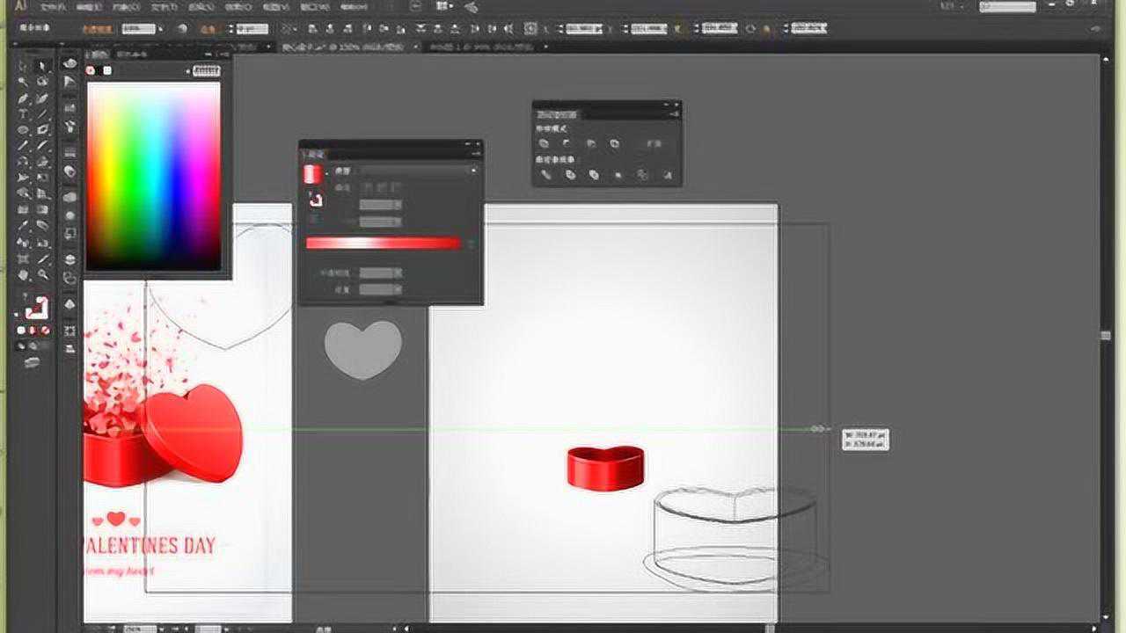Screen dimensions: 1126x633
Task: Open the Window menu
Action: coord(315,6)
